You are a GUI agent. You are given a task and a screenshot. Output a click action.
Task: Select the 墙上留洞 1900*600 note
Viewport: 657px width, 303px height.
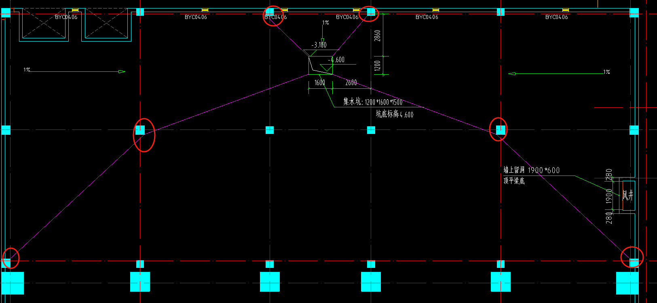click(x=532, y=170)
